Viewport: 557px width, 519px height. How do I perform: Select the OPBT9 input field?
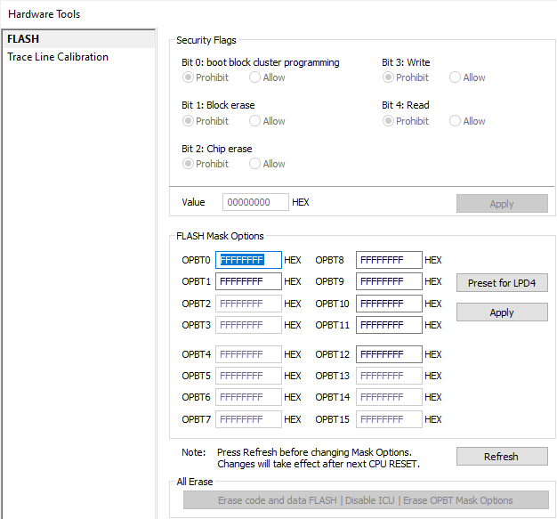coord(389,281)
